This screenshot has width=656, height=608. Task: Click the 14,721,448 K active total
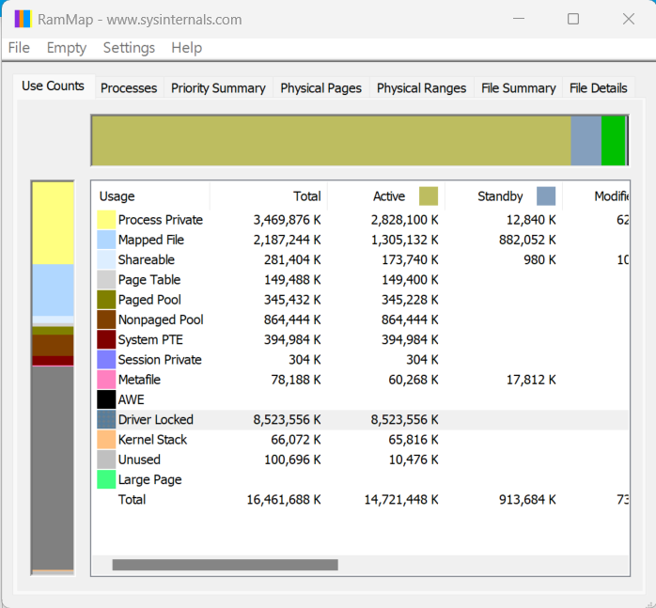[401, 500]
